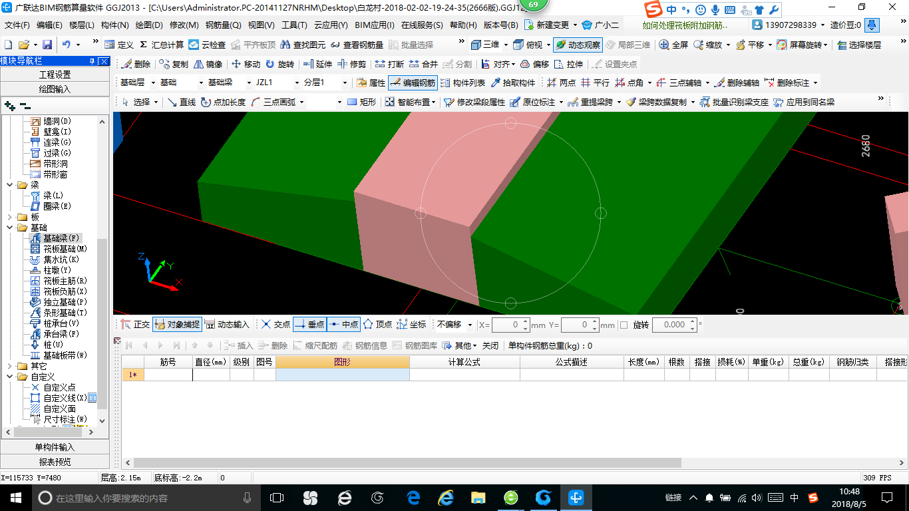
Task: Open the 工具(T) menu
Action: 294,25
